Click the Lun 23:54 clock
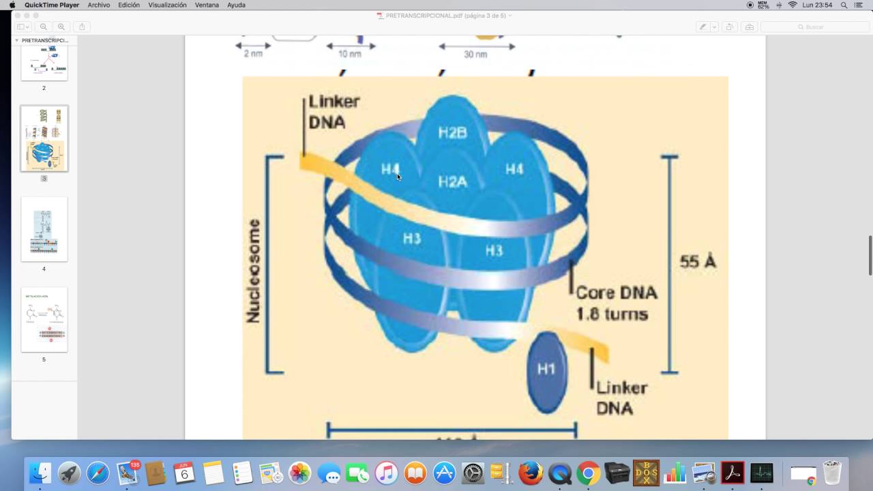 [817, 5]
